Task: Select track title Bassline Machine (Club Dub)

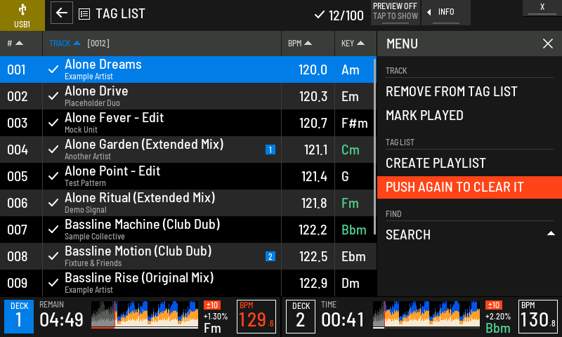Action: [143, 224]
